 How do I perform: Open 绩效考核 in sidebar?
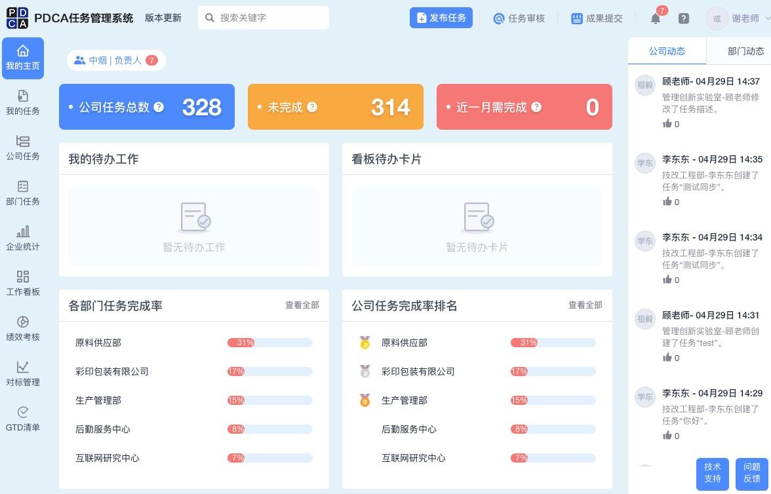(x=22, y=329)
